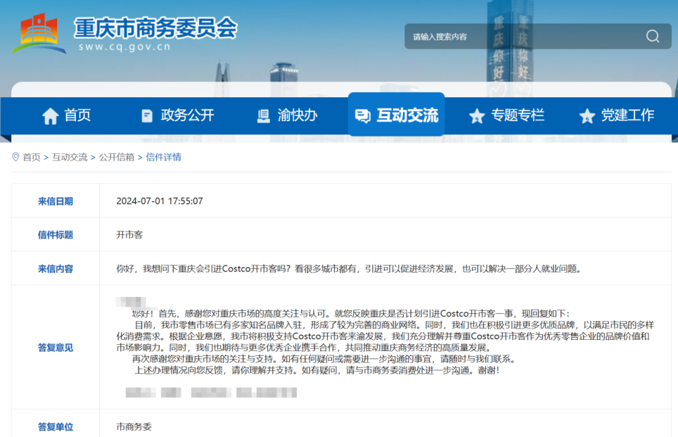Focus the 请输入搜索内容 search box
The image size is (678, 437).
click(x=521, y=36)
